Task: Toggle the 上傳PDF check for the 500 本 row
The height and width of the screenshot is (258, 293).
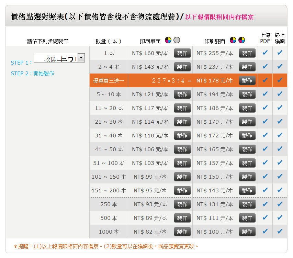Action: [x=265, y=218]
